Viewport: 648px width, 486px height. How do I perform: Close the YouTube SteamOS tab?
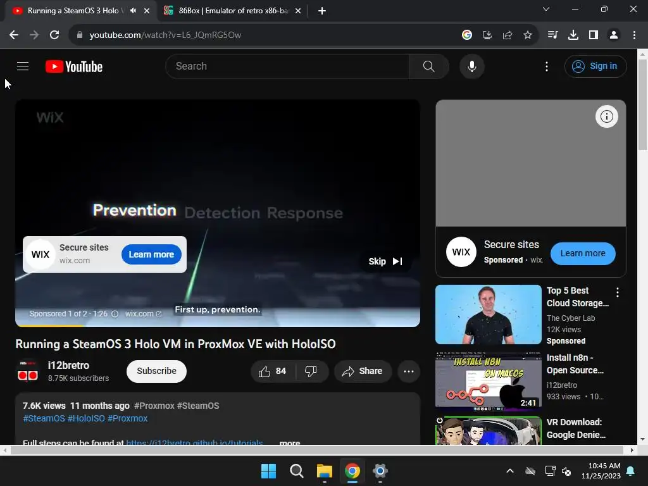tap(147, 11)
